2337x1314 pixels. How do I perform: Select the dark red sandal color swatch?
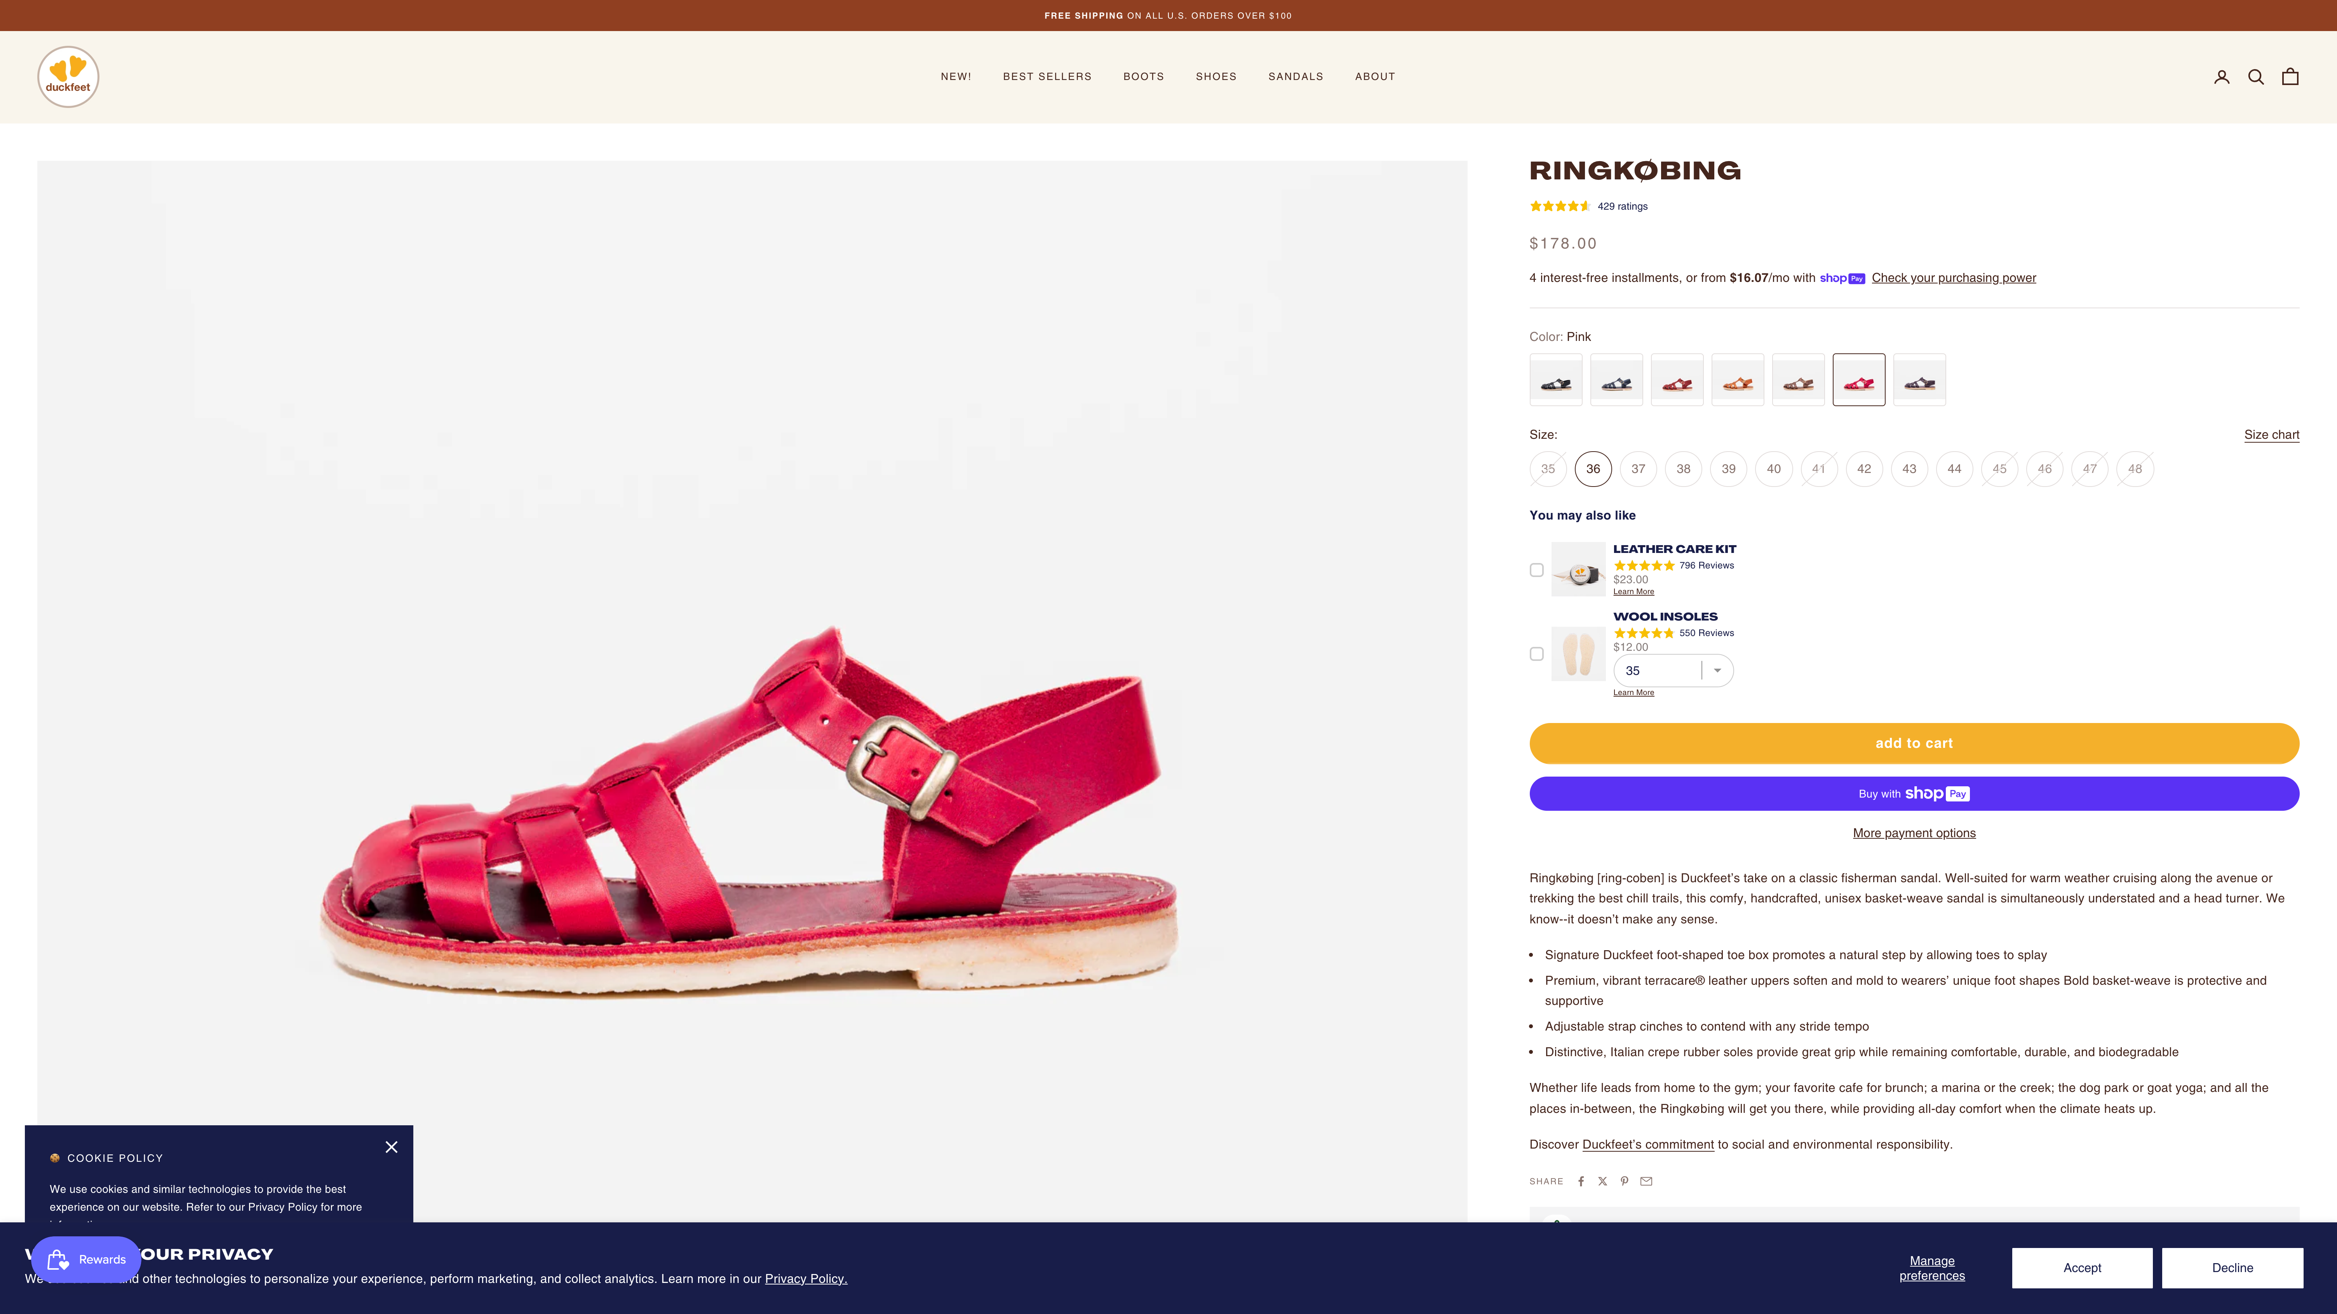click(1677, 380)
